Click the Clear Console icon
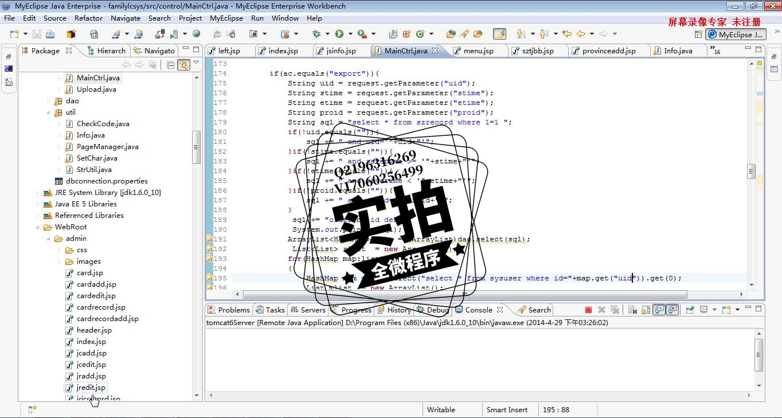This screenshot has height=418, width=782. [633, 310]
